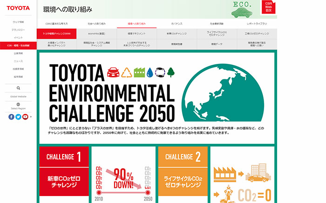Open テクノロジー in the sidebar
Screen dimensions: 326x203
click(18, 30)
